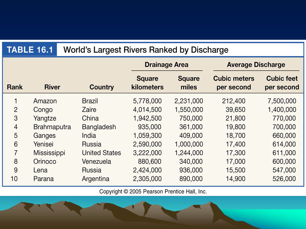This screenshot has width=306, height=229.
Task: Click the value 4,014,500
Action: (x=147, y=110)
